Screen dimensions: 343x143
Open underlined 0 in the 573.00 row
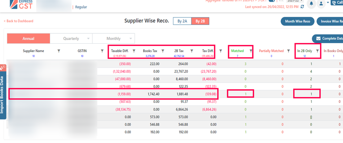tap(311, 117)
